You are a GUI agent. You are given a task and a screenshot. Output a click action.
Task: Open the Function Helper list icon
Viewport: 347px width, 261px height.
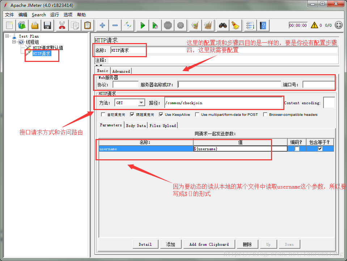coord(250,25)
